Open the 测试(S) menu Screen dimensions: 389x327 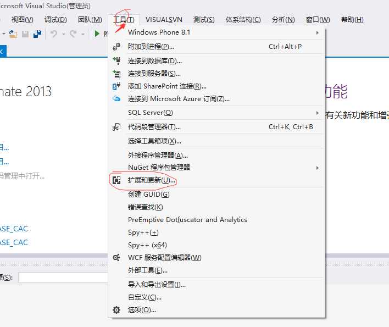(x=204, y=20)
